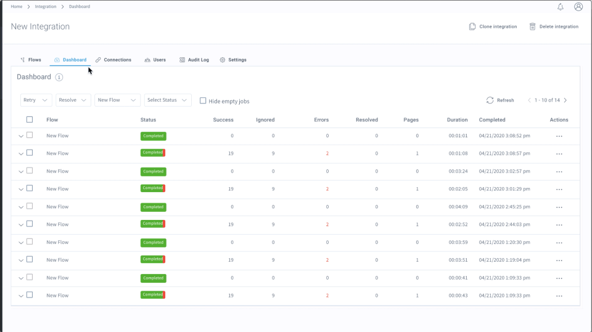Viewport: 592px width, 332px height.
Task: Open the Select Status dropdown
Action: pyautogui.click(x=168, y=100)
